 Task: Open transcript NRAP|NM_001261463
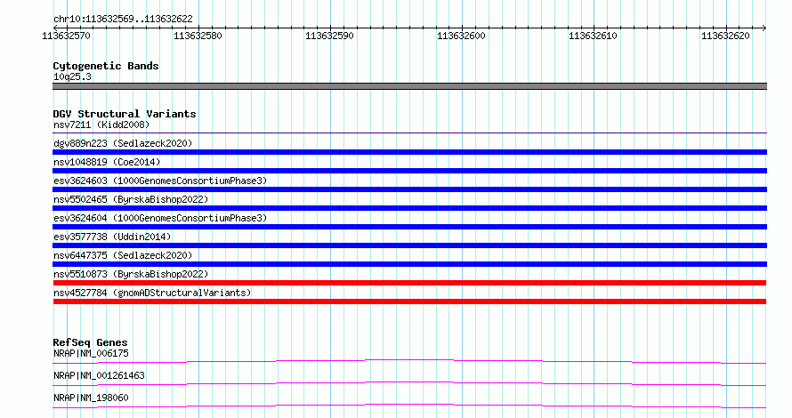click(x=99, y=375)
